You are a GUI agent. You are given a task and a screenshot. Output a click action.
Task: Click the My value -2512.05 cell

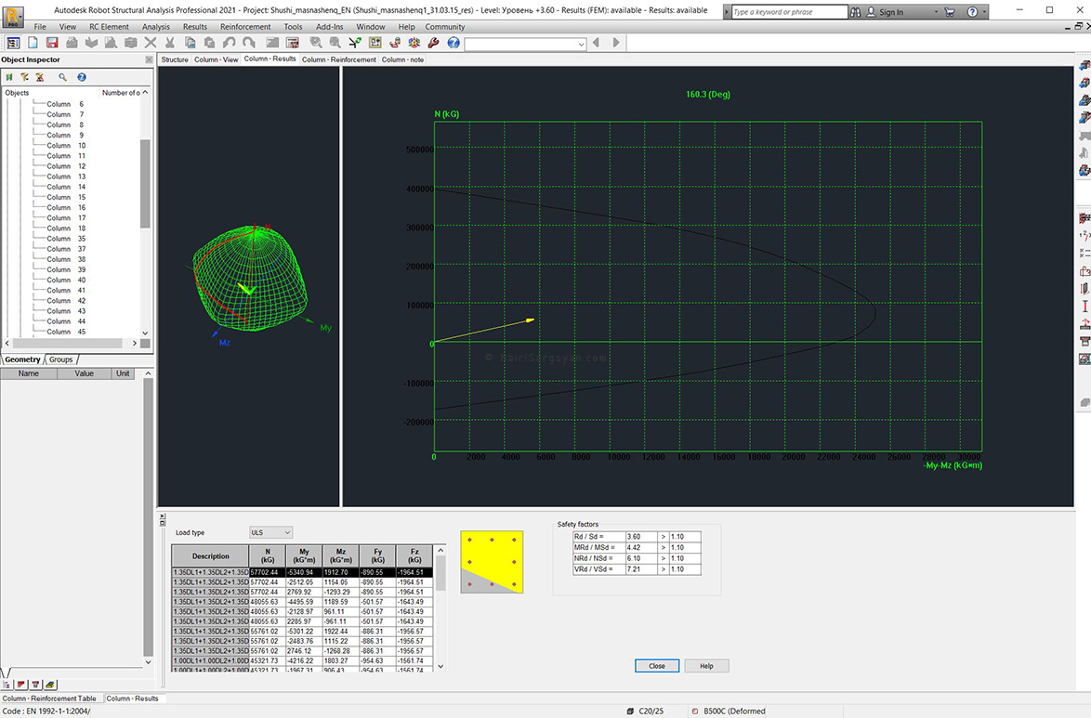coord(304,582)
